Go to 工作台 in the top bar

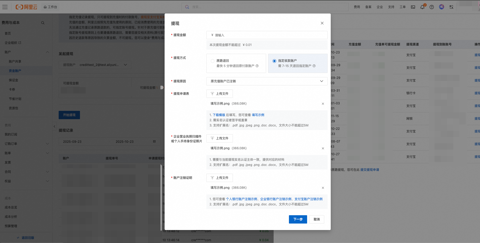point(50,7)
